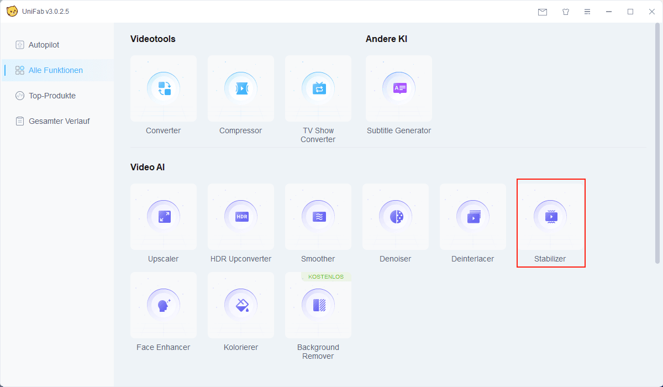
Task: Select the Stabilizer tool
Action: click(550, 217)
